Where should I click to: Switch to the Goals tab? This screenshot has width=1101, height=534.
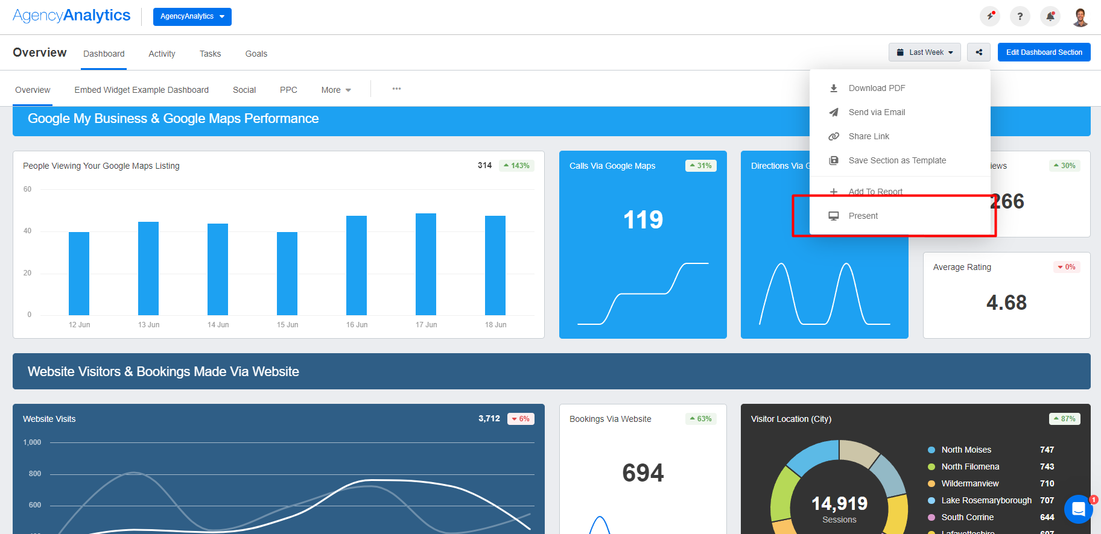tap(256, 54)
